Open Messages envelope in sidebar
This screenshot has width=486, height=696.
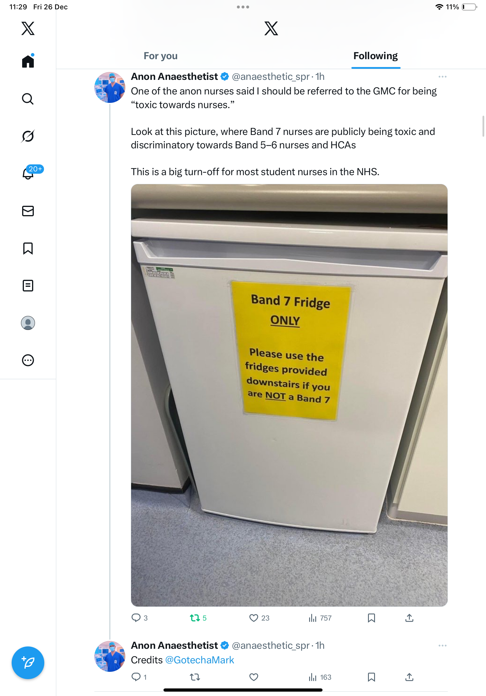28,211
